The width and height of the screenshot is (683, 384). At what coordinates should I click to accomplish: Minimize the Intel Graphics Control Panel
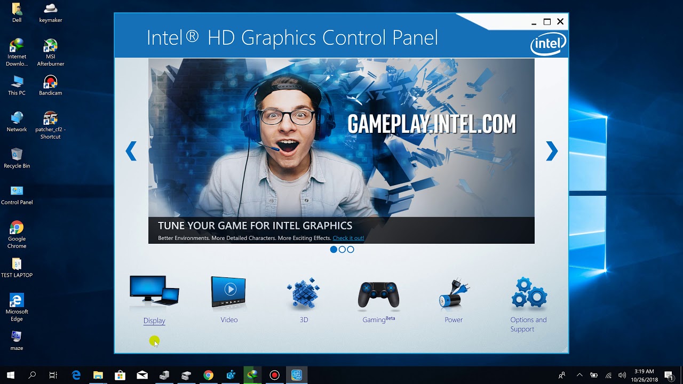click(534, 22)
